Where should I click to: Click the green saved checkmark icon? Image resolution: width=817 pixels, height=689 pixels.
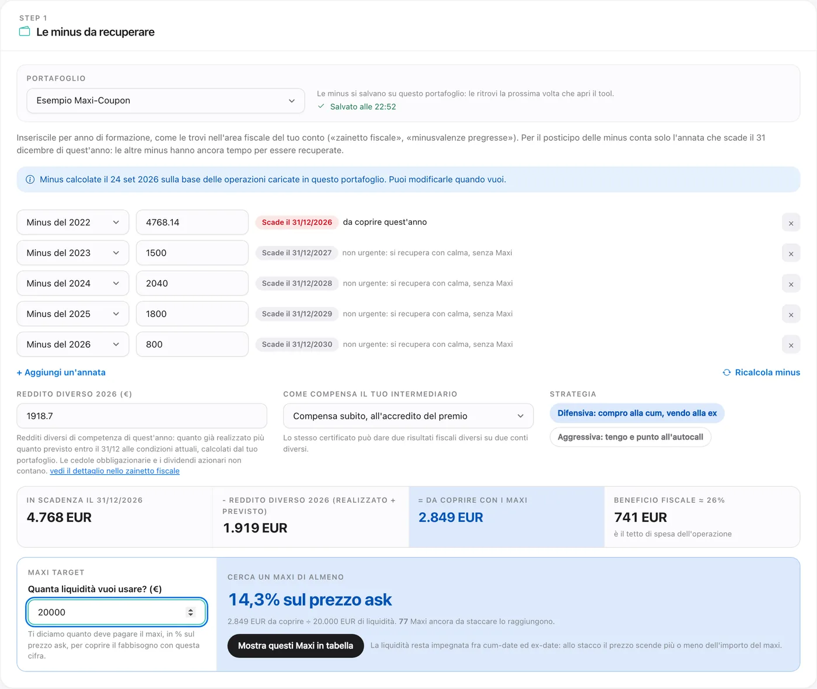click(x=321, y=106)
